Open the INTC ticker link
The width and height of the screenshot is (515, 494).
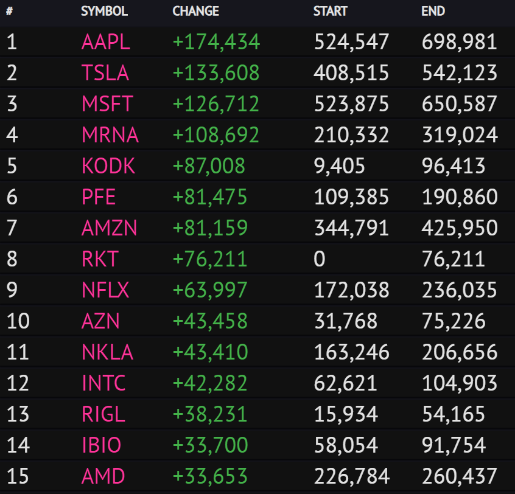(x=103, y=383)
